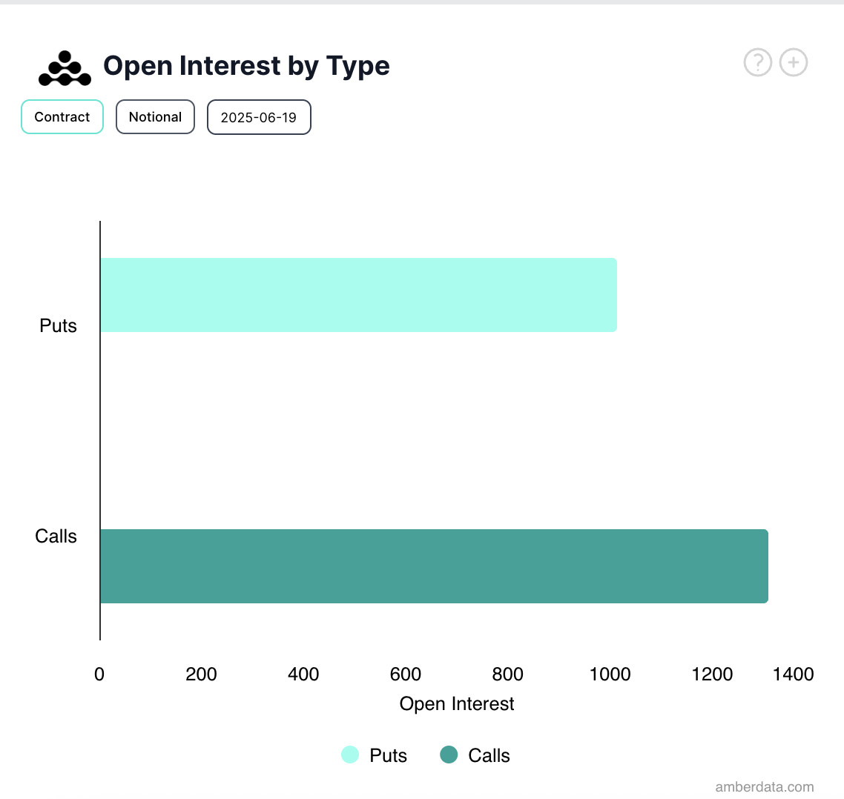
Task: Switch open interest view to Notional
Action: pyautogui.click(x=155, y=116)
